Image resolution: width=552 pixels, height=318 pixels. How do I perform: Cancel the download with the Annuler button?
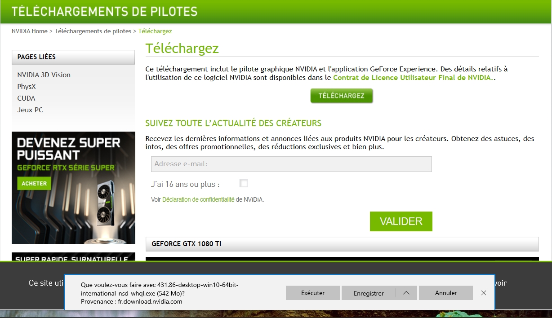pyautogui.click(x=446, y=293)
